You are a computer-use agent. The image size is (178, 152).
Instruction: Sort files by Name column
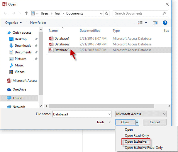[53, 31]
